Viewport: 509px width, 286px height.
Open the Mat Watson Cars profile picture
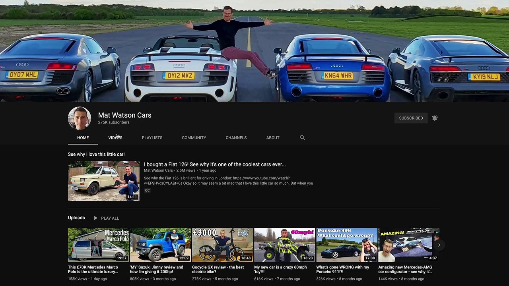[80, 118]
